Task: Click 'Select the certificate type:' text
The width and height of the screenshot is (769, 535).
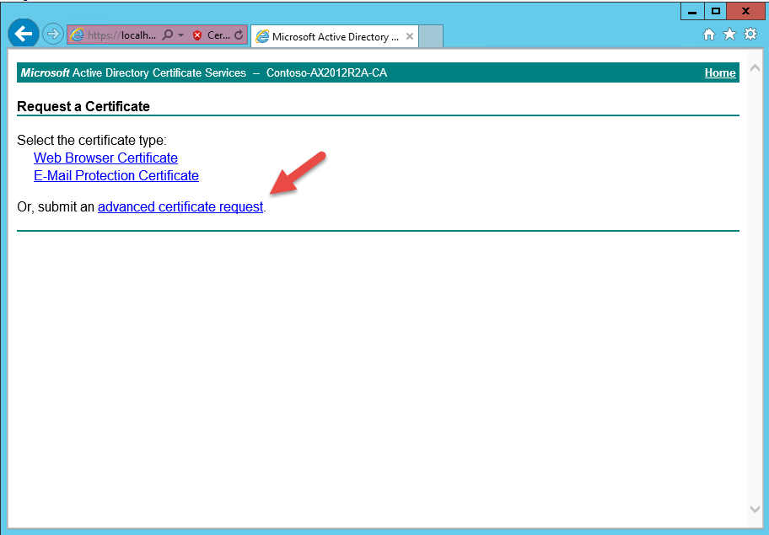Action: pyautogui.click(x=92, y=140)
